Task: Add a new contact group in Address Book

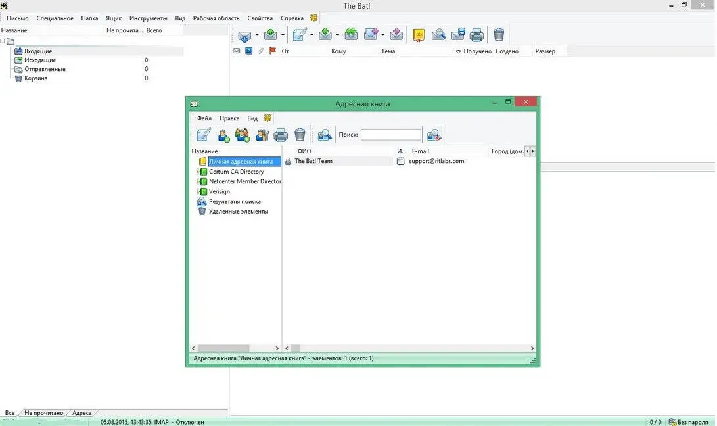Action: coord(243,135)
